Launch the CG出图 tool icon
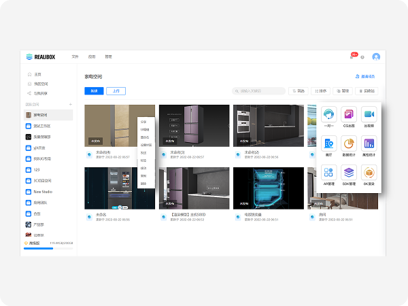 pos(349,115)
